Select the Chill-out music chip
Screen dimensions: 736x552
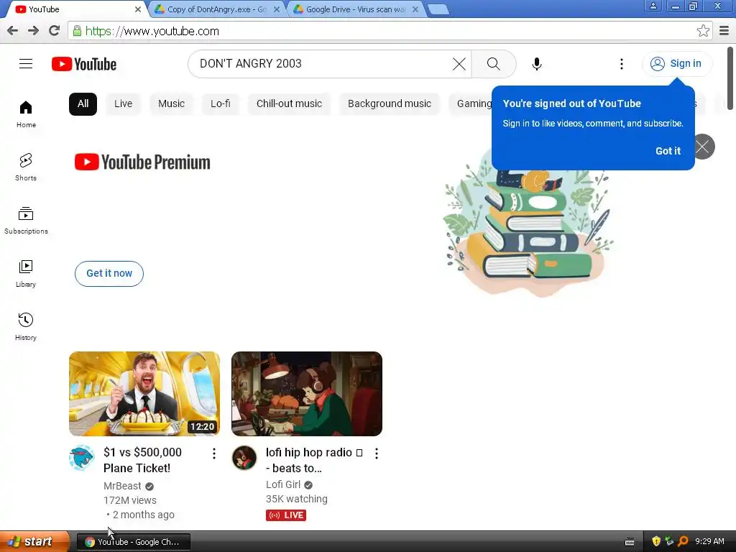pyautogui.click(x=289, y=103)
